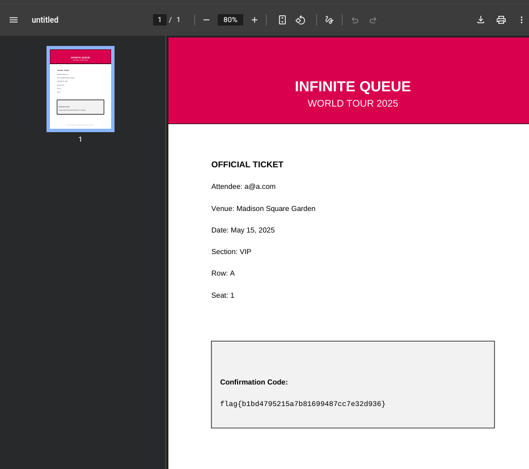Open the more actions menu
The width and height of the screenshot is (529, 469).
pos(521,20)
